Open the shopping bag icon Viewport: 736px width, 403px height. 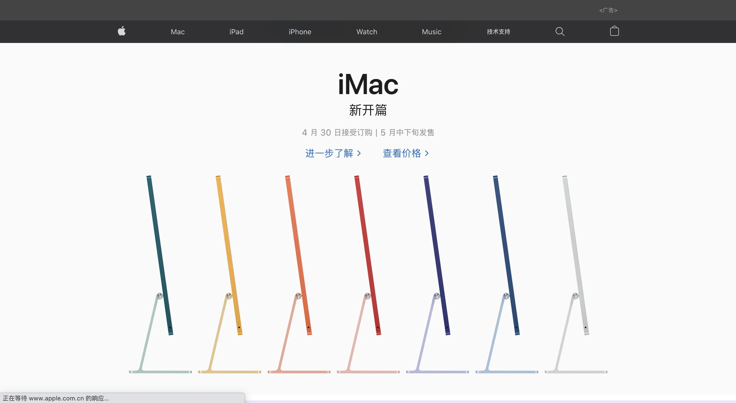click(x=614, y=31)
